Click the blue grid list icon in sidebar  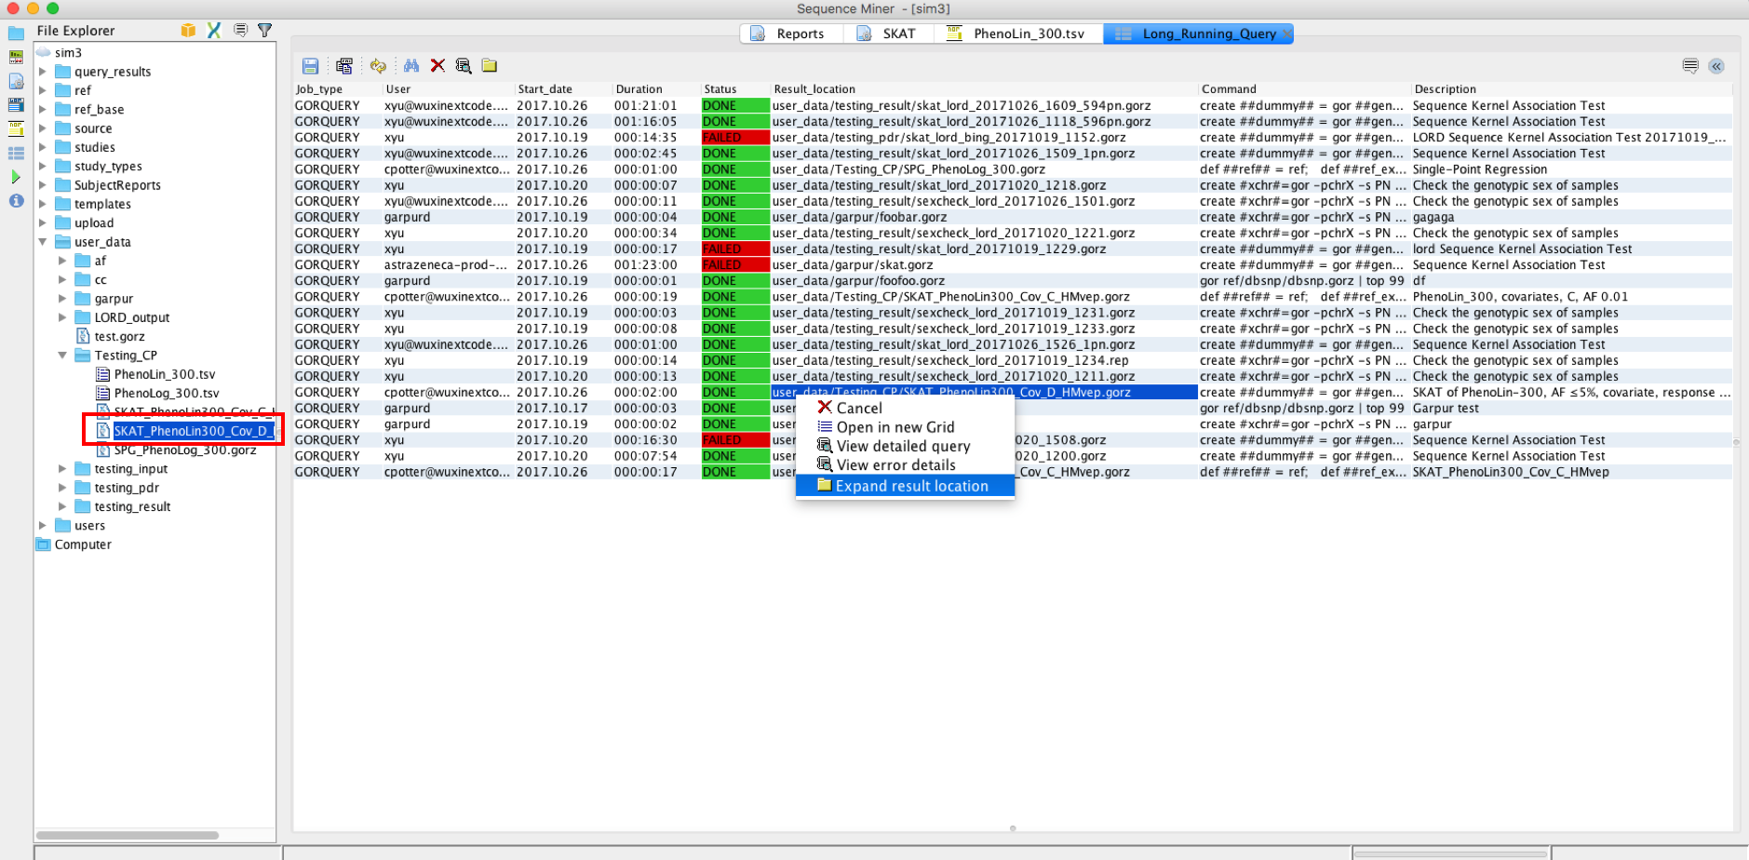pyautogui.click(x=16, y=153)
